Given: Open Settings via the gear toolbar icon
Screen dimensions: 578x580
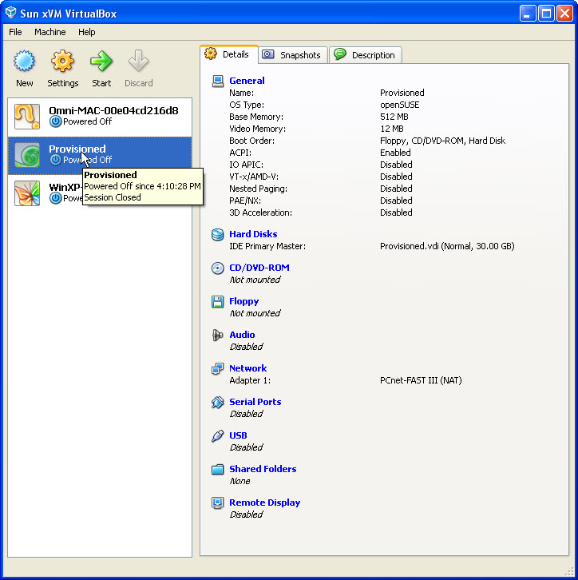Looking at the screenshot, I should (x=62, y=61).
